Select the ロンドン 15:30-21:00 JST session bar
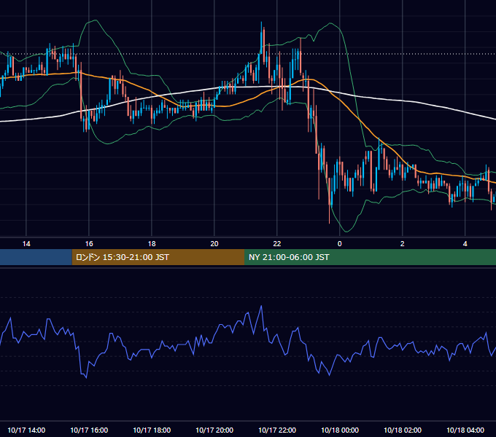The height and width of the screenshot is (437, 496). tap(158, 257)
